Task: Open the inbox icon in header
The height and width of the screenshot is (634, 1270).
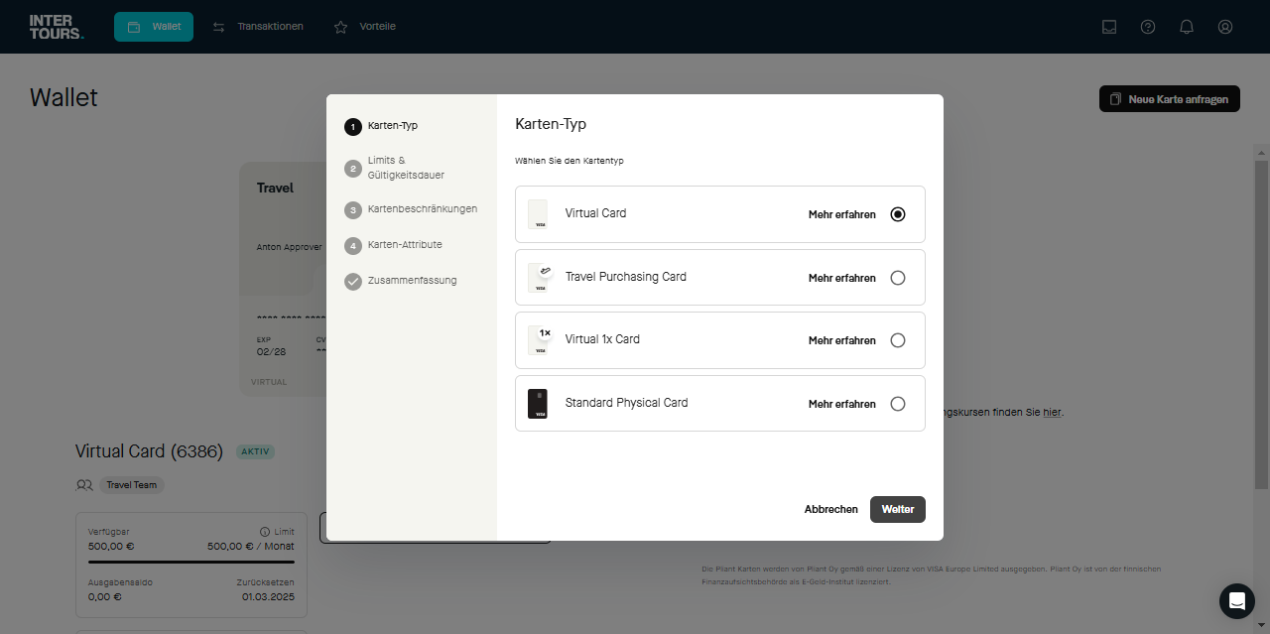Action: [x=1109, y=27]
